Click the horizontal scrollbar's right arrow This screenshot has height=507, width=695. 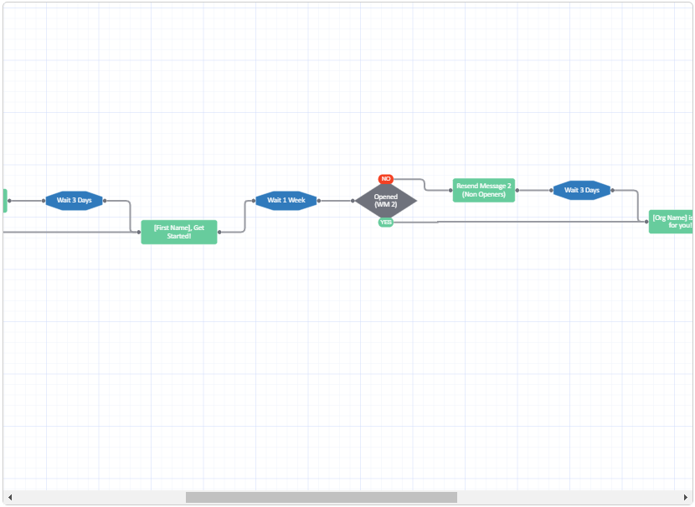pos(686,498)
